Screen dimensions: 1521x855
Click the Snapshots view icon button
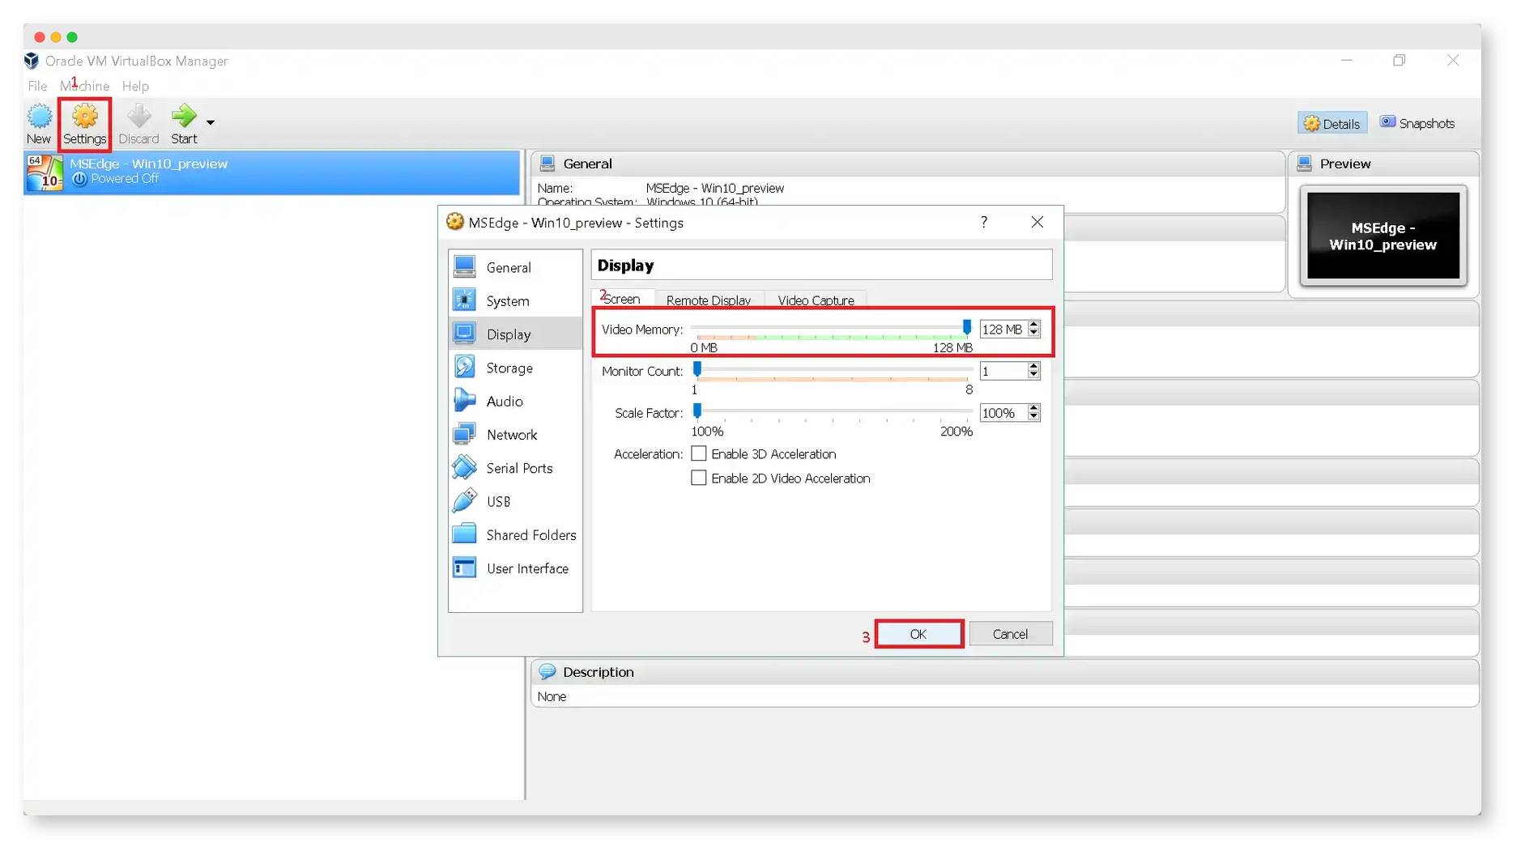(1417, 123)
